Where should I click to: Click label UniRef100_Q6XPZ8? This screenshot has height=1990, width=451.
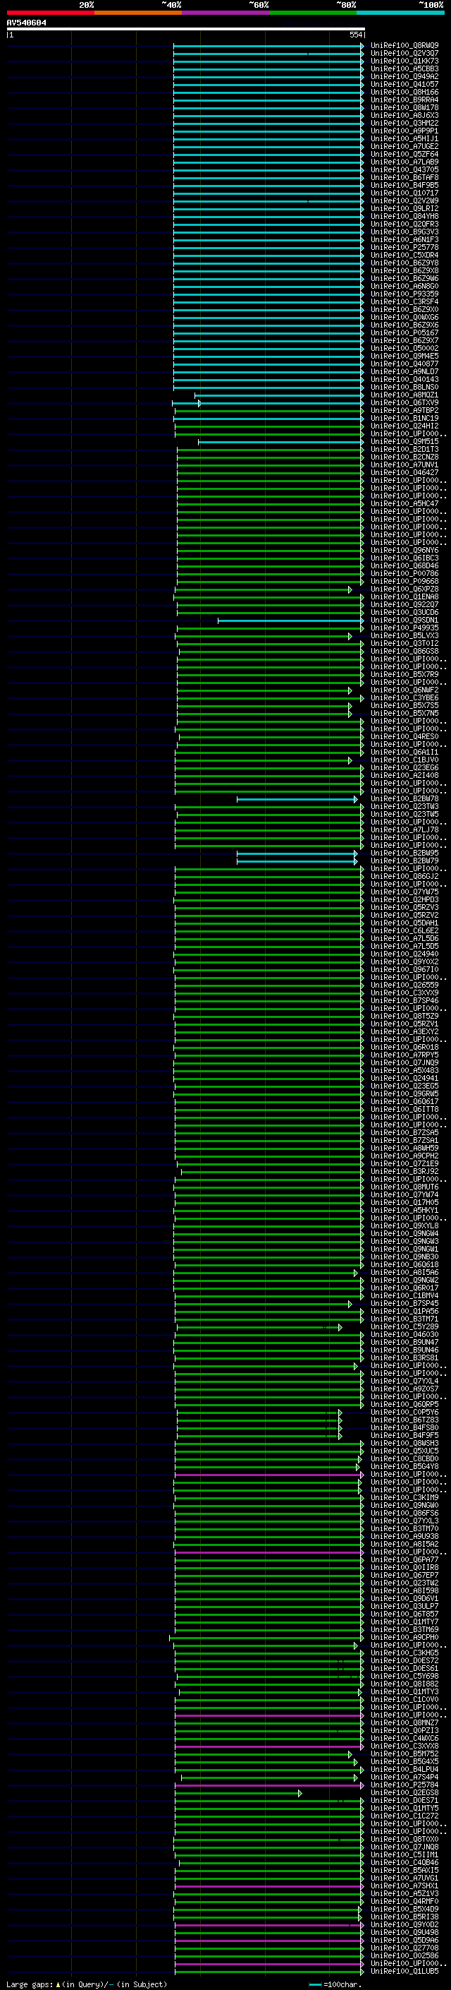point(404,589)
